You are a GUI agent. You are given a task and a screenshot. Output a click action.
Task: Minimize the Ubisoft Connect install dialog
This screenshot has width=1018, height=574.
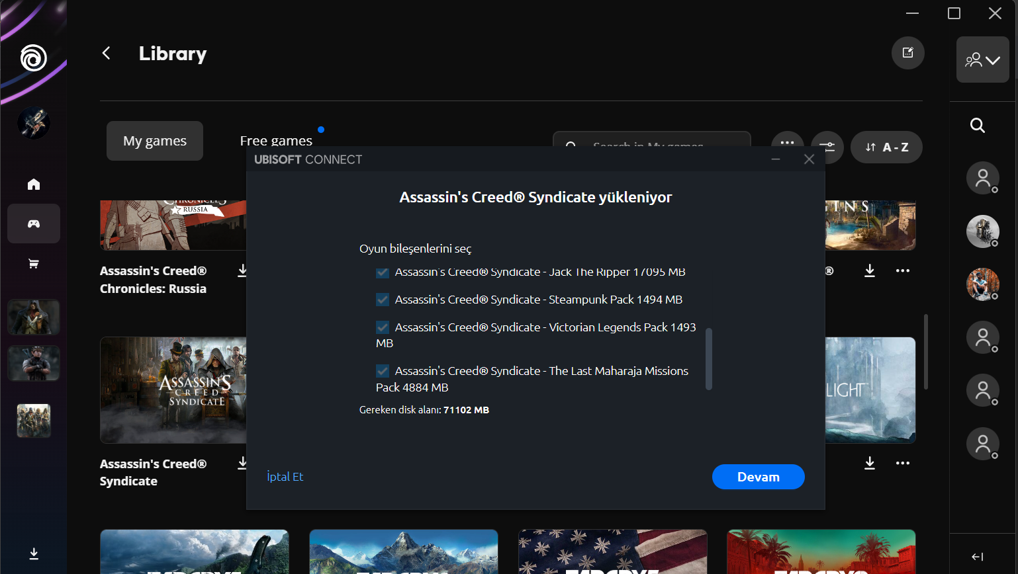776,159
